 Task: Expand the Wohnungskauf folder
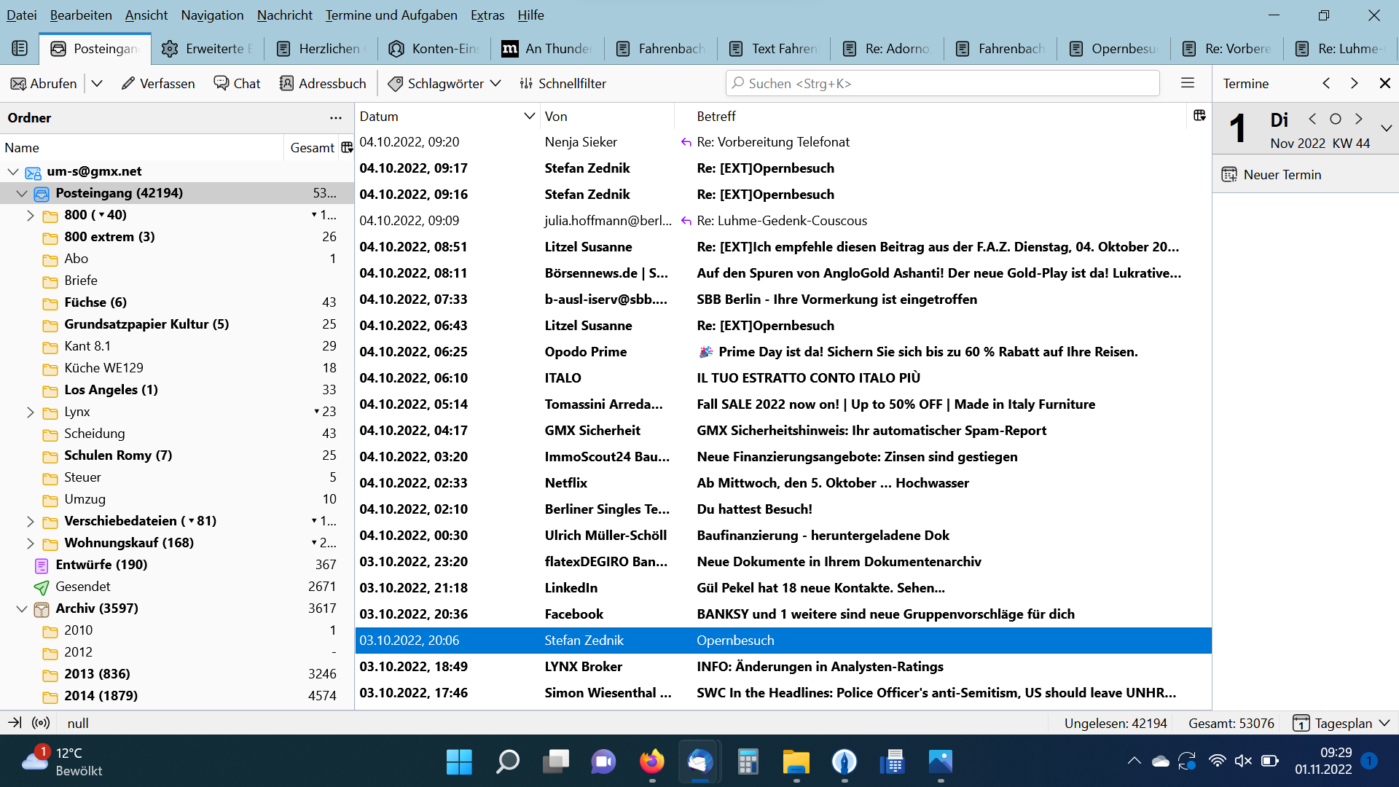point(30,543)
